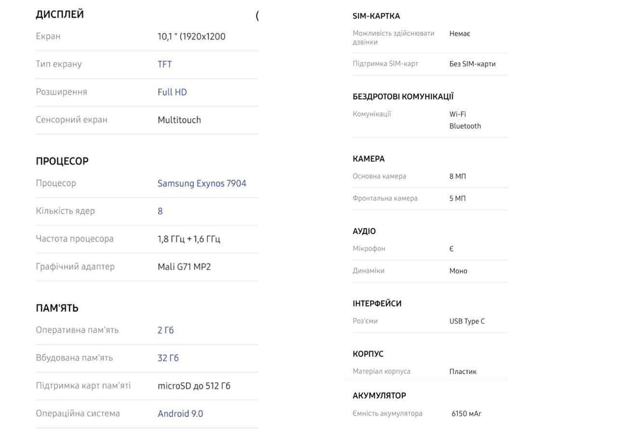Click the ПРОЦЕСОР section heading
The height and width of the screenshot is (436, 617).
(x=62, y=161)
